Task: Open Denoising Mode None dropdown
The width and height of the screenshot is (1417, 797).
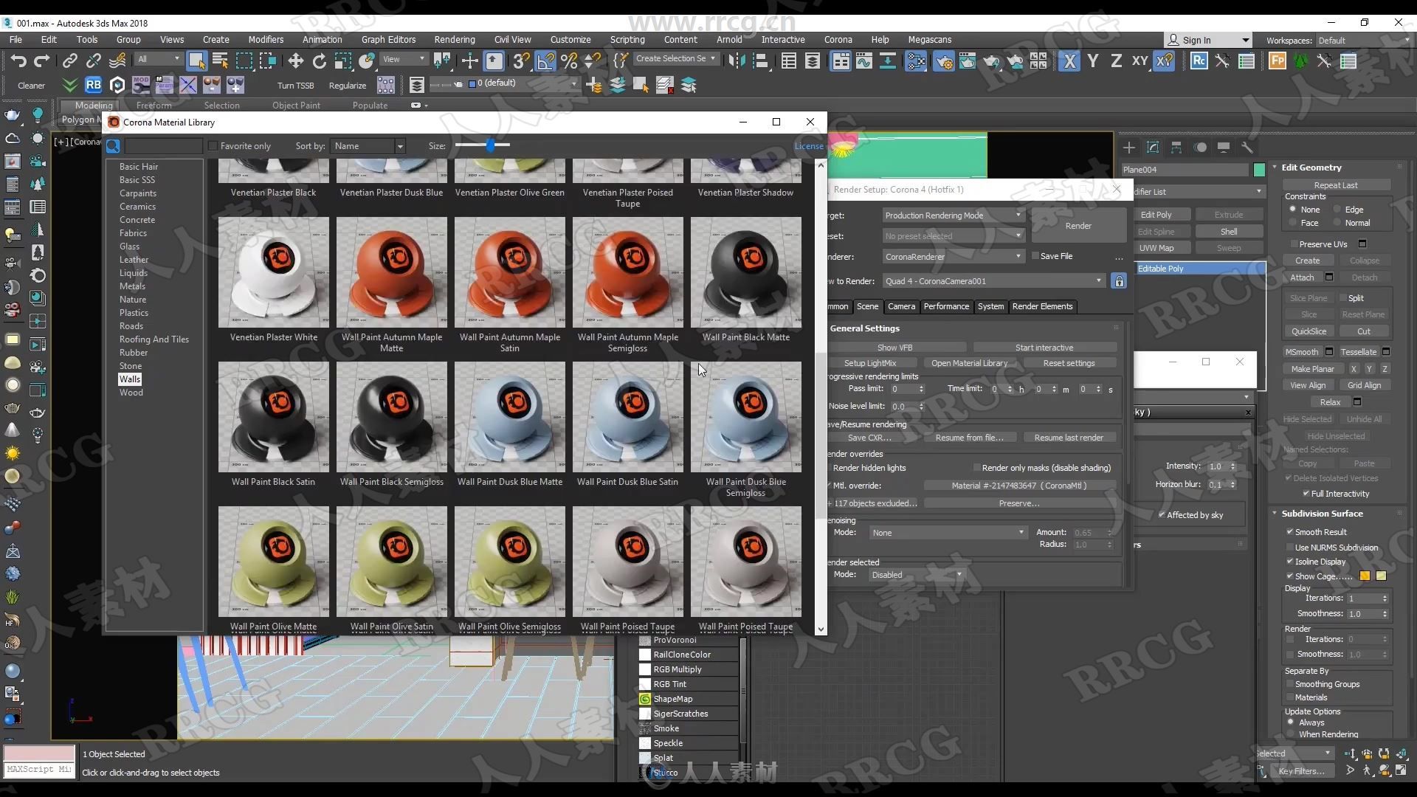Action: pos(948,533)
